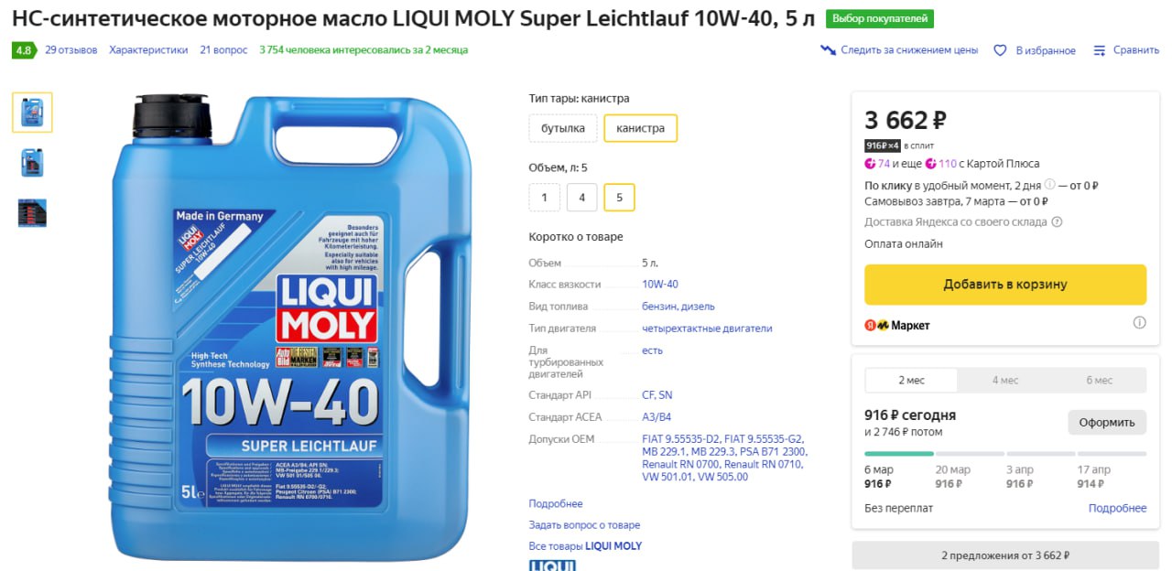Click the split payment progress bar

tap(1004, 453)
